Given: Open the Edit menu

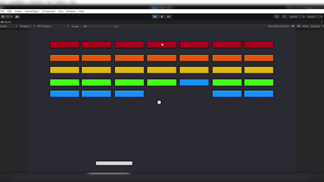Looking at the screenshot, I should point(10,11).
